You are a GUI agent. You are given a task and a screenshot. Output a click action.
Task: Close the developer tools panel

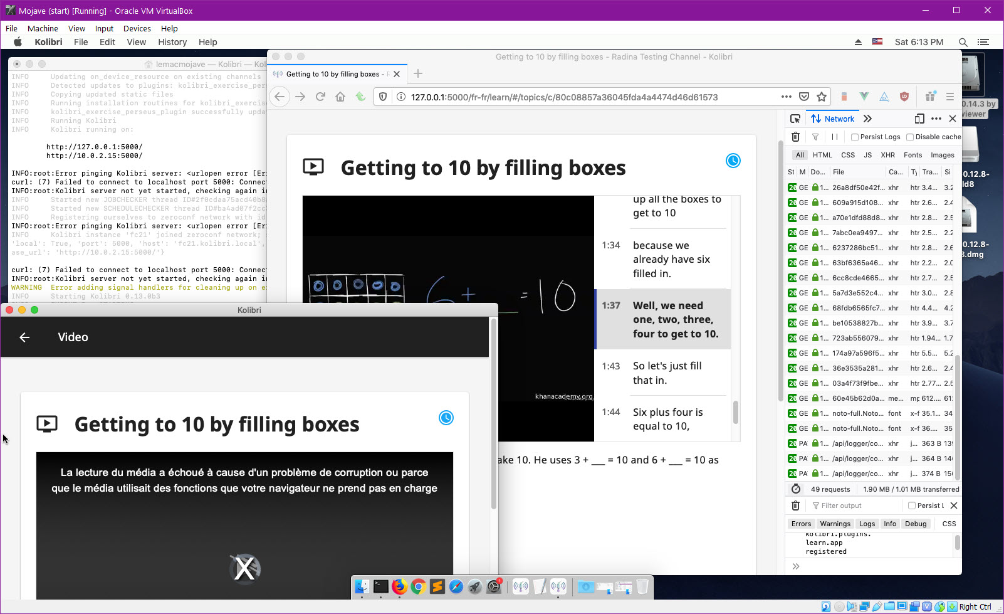coord(953,119)
